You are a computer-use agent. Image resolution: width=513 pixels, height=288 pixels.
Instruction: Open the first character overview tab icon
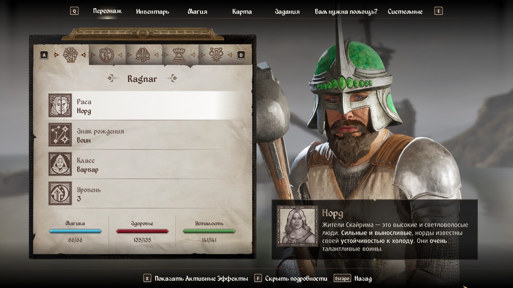coord(70,55)
